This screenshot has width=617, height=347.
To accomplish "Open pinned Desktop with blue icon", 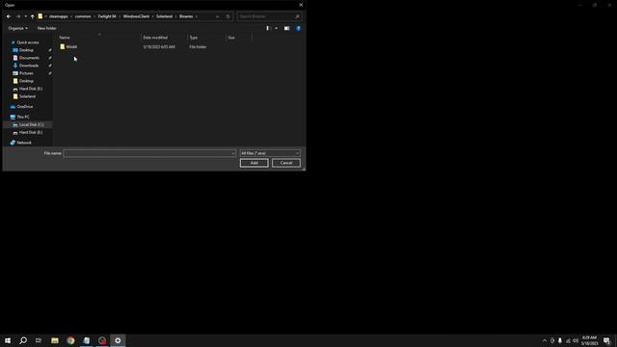I will tap(26, 50).
